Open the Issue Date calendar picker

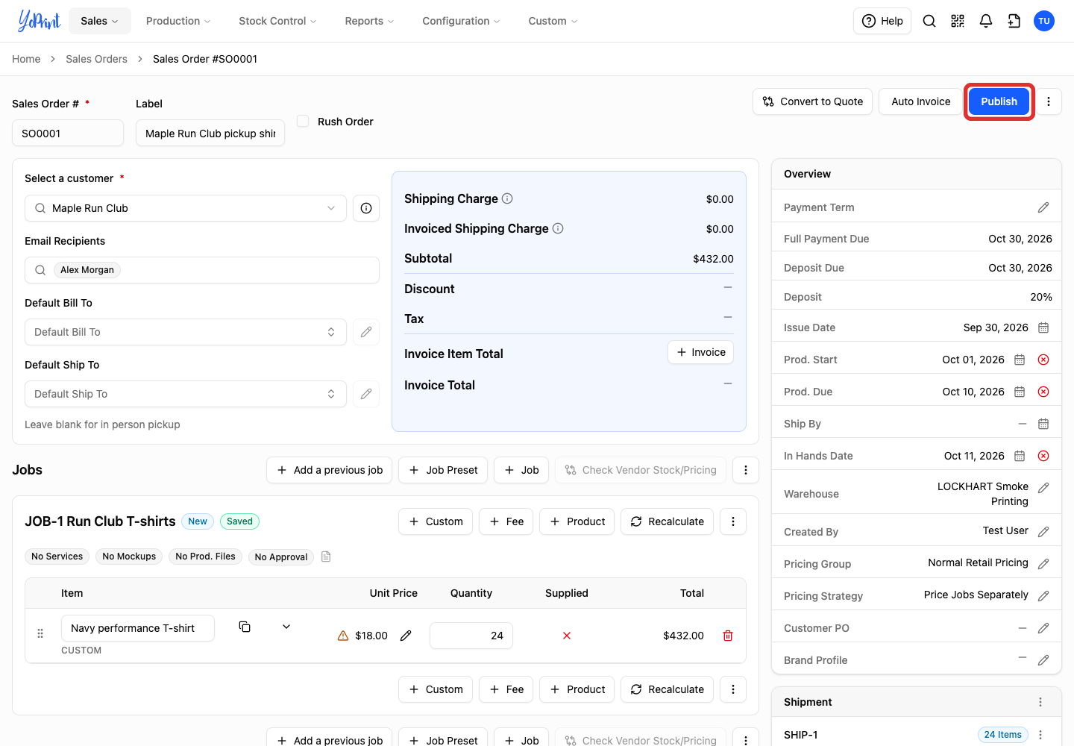[x=1043, y=327]
